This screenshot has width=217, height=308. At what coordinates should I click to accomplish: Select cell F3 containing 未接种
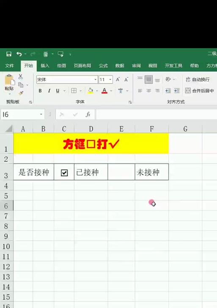(x=152, y=172)
